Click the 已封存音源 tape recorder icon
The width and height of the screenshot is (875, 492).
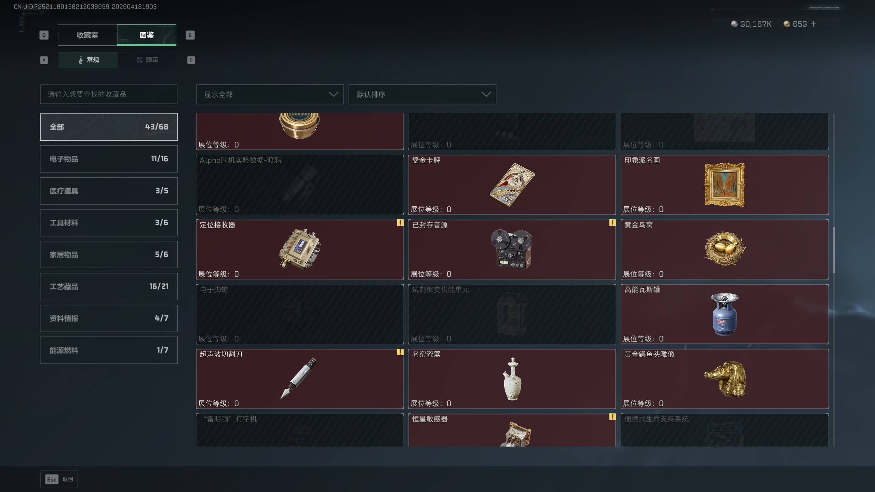[511, 249]
